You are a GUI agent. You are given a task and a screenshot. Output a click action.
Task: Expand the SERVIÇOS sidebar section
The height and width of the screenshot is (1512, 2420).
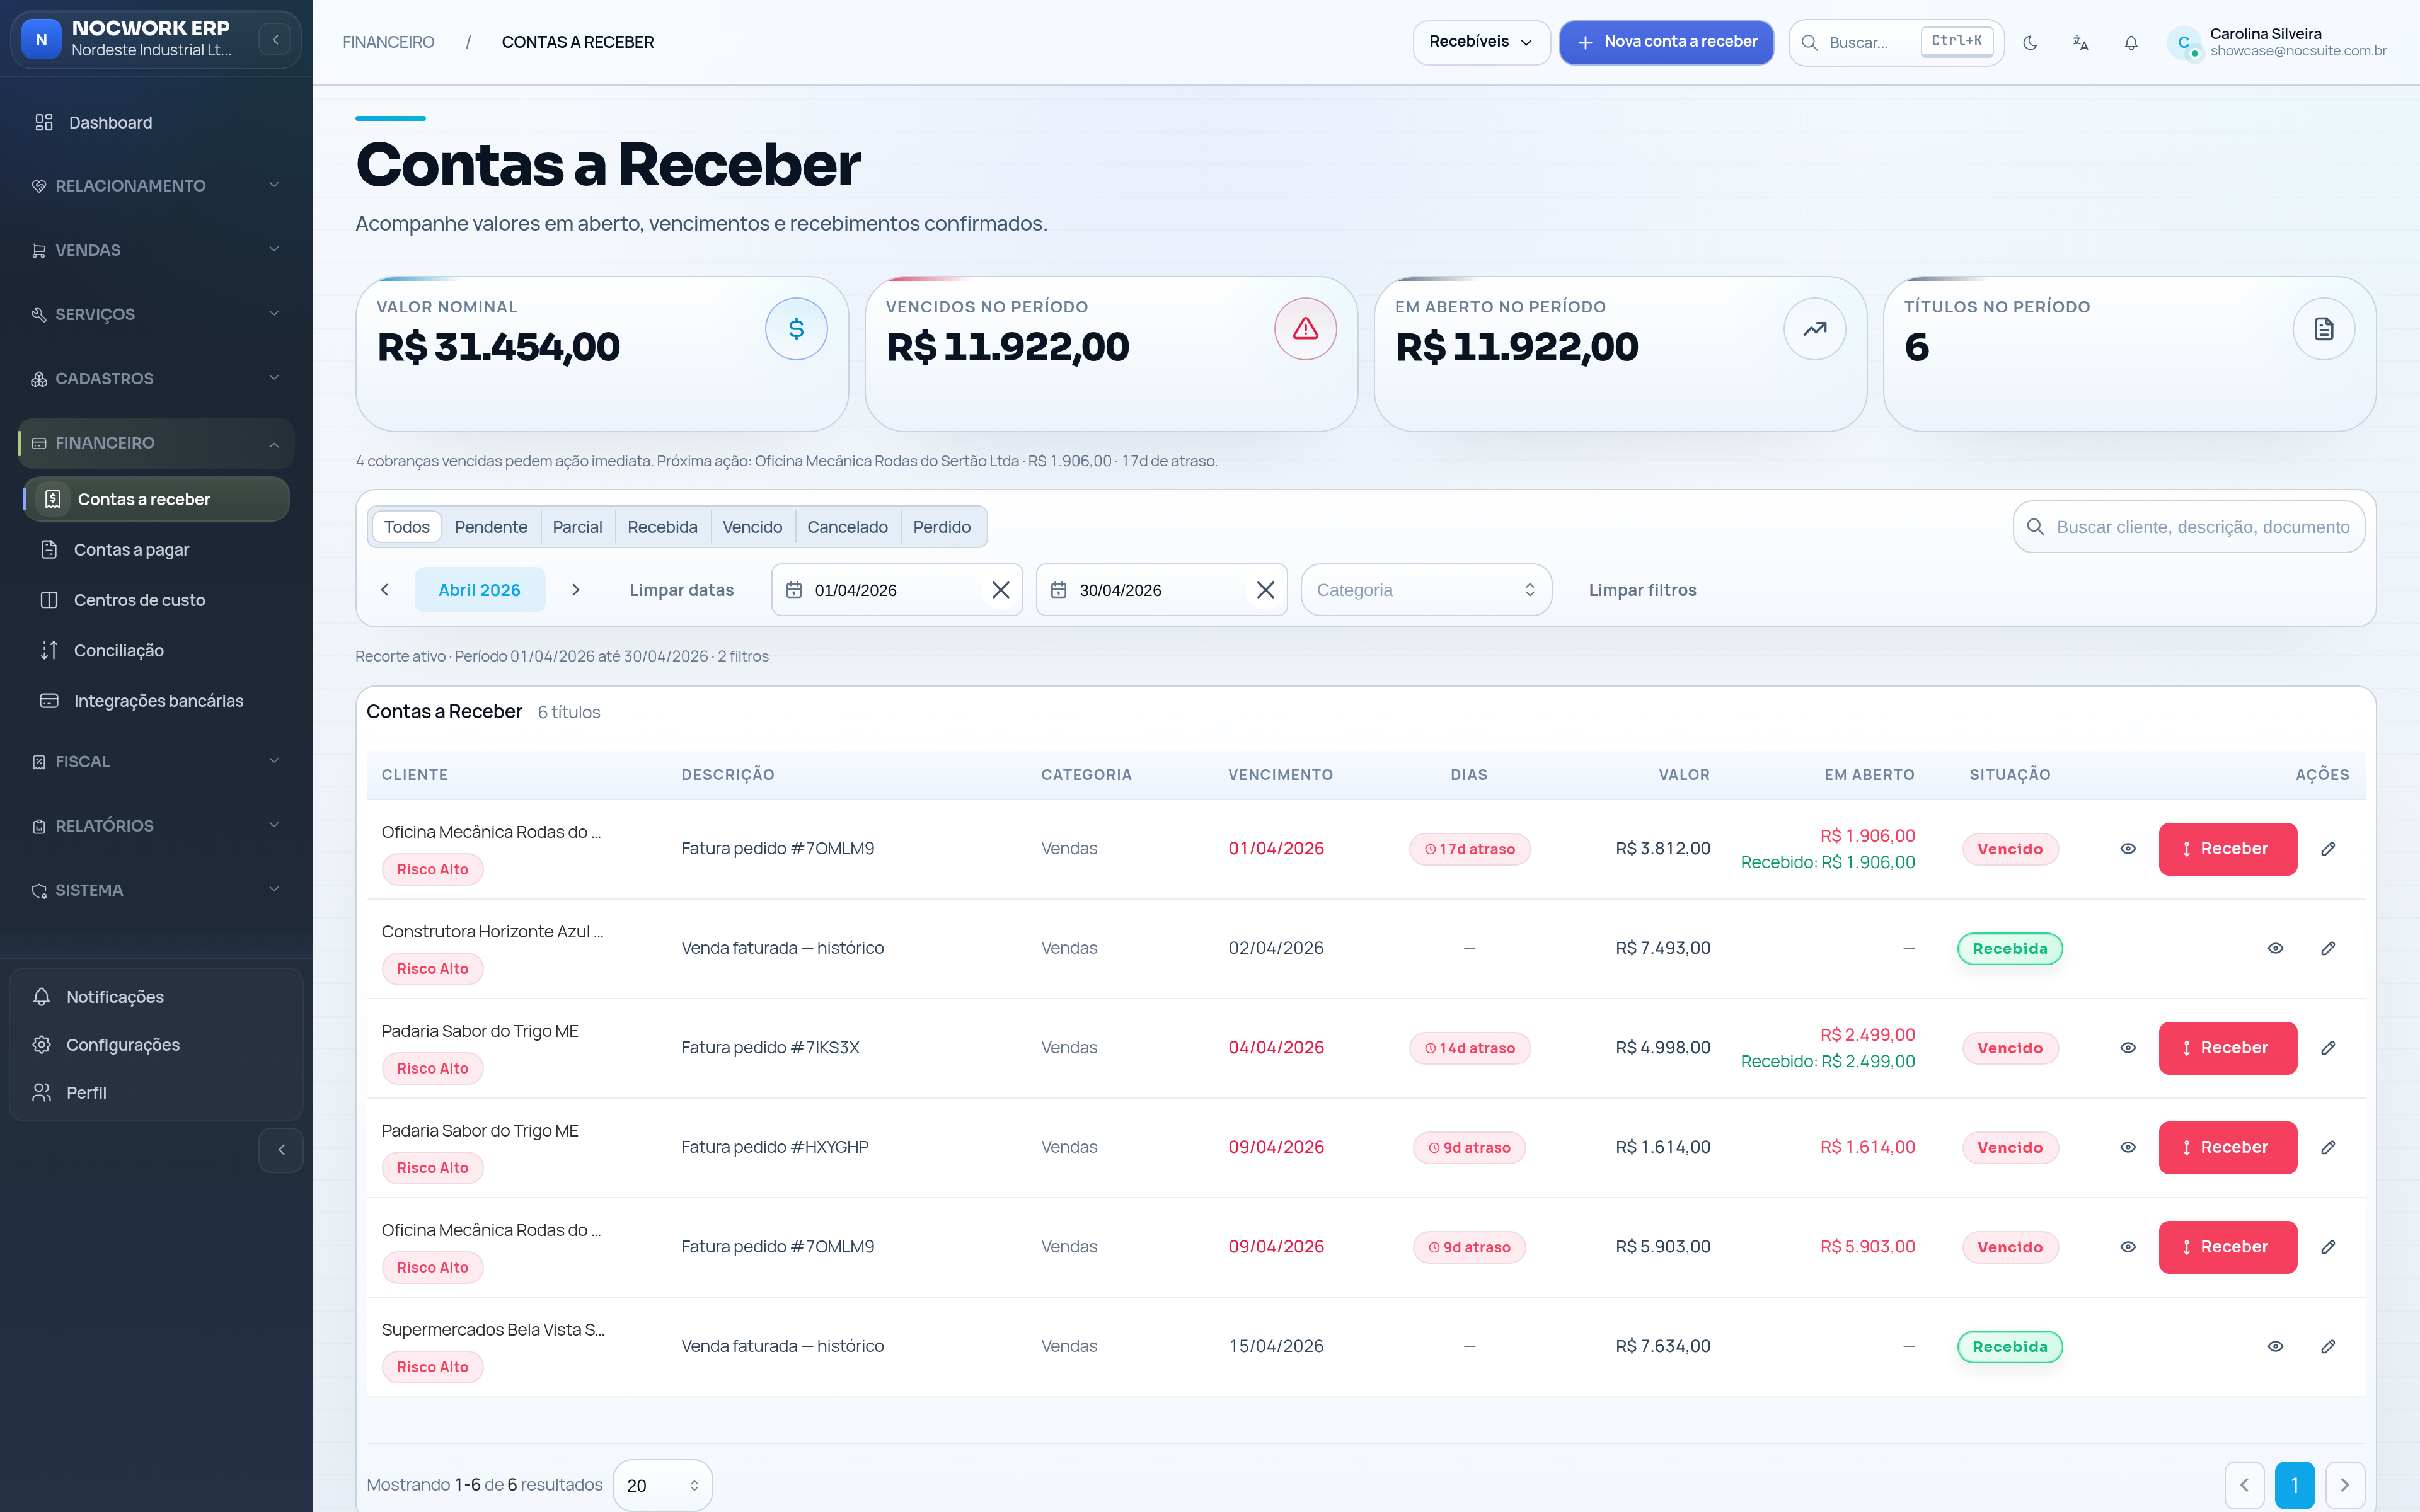click(x=156, y=314)
